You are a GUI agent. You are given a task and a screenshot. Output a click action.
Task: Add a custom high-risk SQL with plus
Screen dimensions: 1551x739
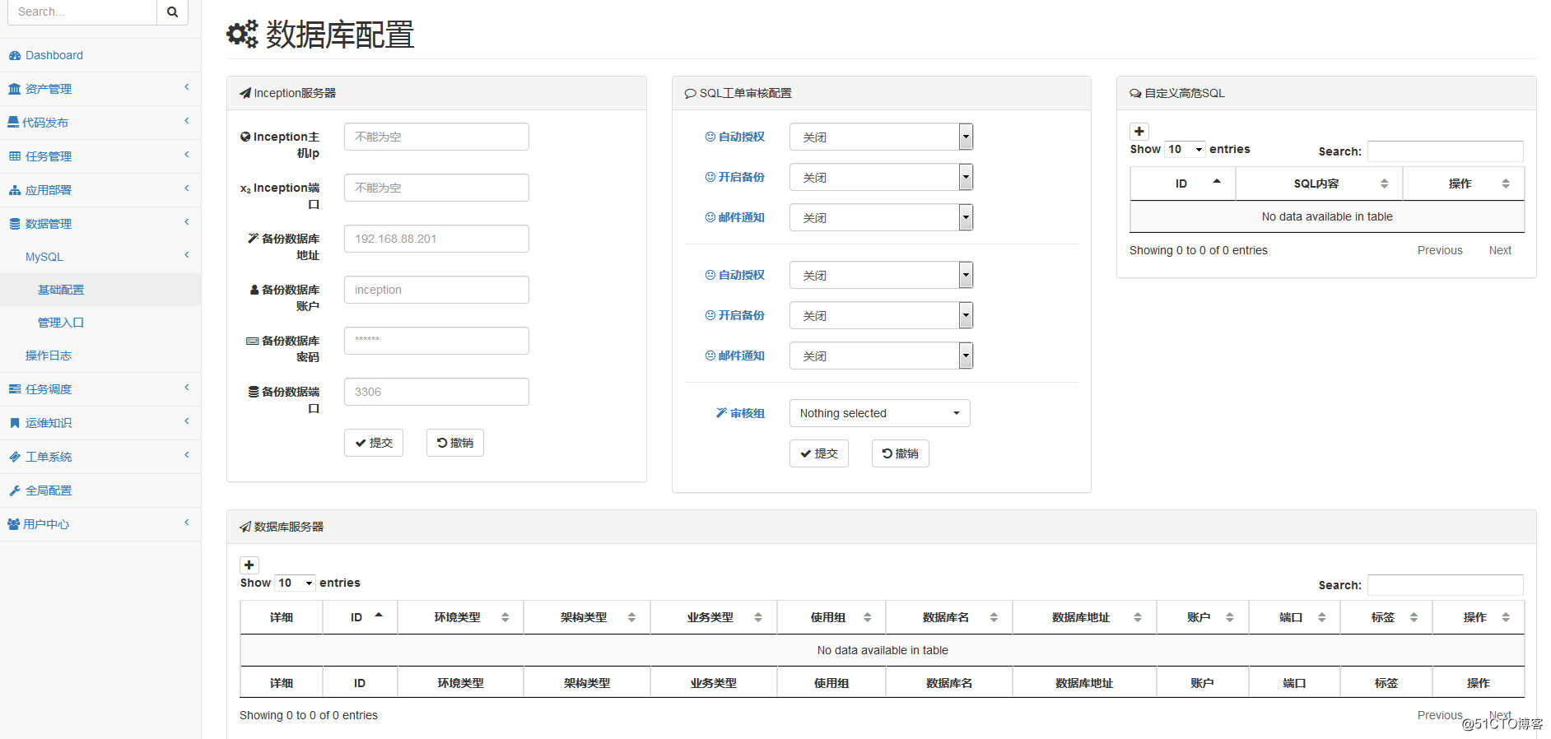(x=1139, y=132)
